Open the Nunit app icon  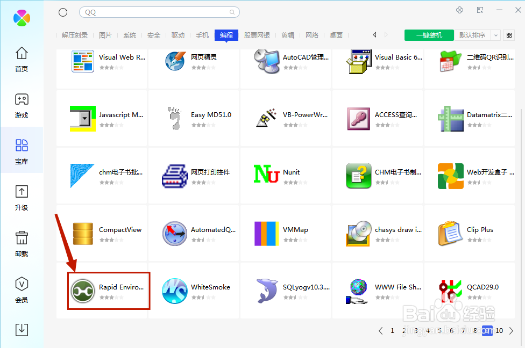[266, 174]
